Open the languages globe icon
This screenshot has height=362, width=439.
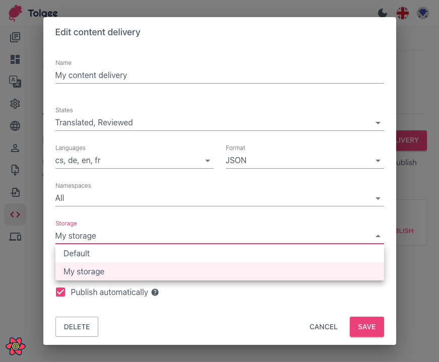[15, 126]
